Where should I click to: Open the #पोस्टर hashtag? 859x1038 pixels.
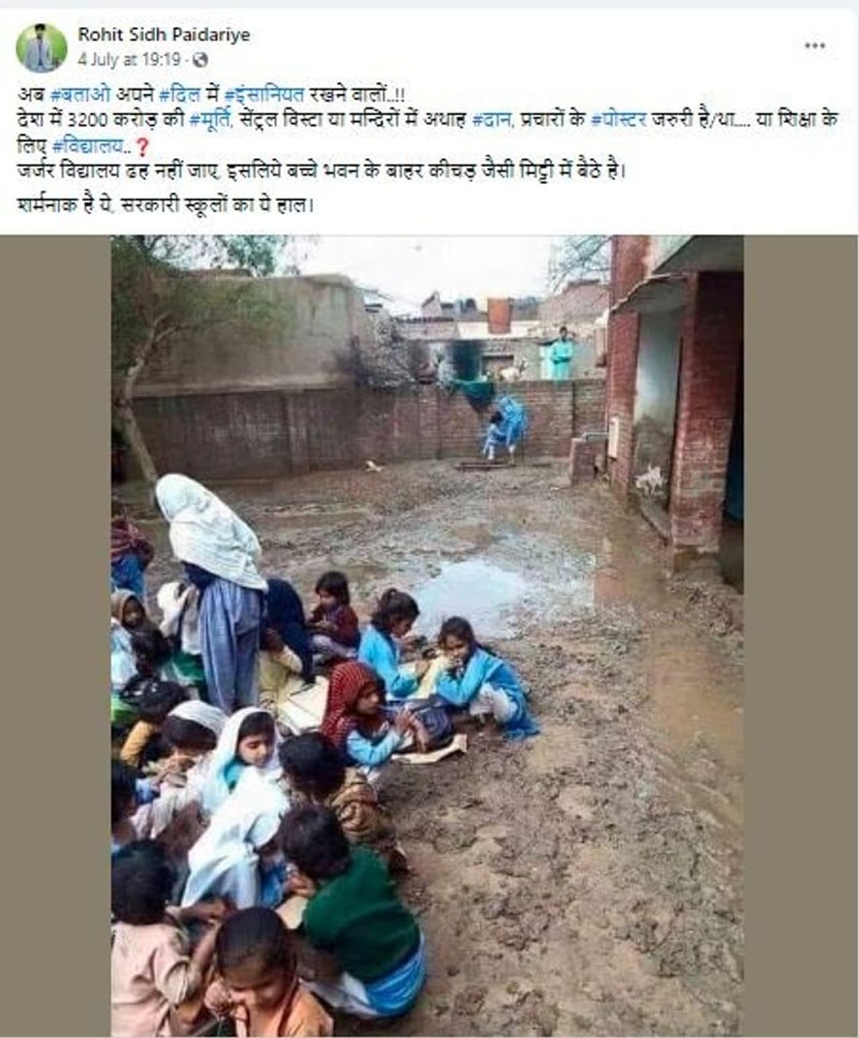[x=619, y=120]
